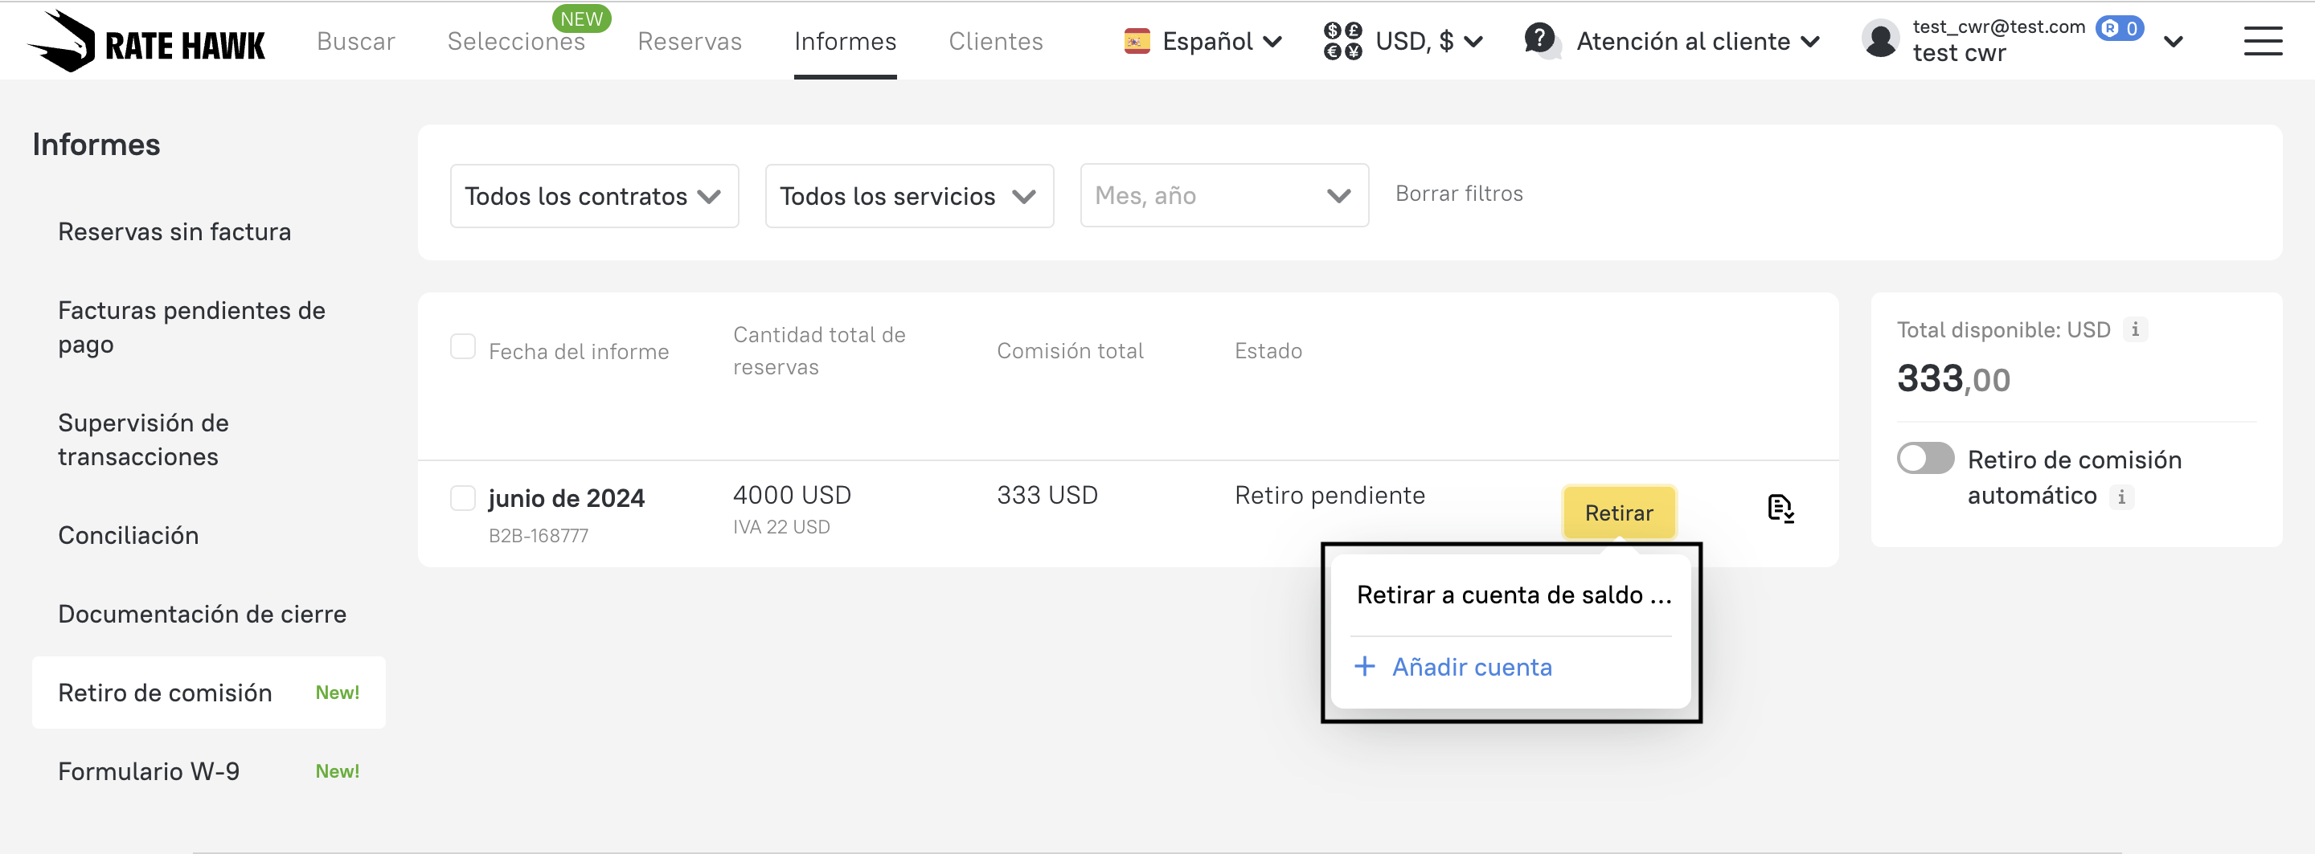Click the Rate Hawk logo
The image size is (2315, 854).
tap(146, 41)
